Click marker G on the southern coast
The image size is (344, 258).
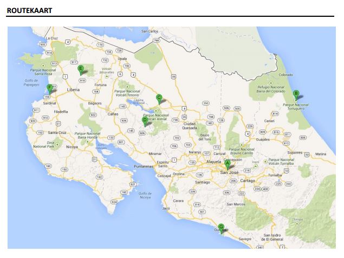click(x=221, y=229)
